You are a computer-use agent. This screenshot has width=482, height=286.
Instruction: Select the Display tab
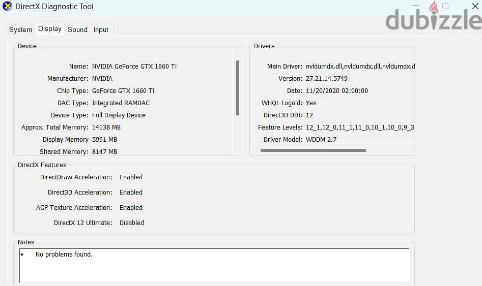(50, 29)
